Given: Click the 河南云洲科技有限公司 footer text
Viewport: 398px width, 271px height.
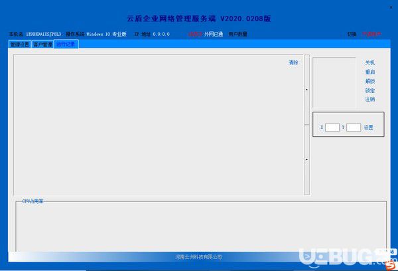Looking at the screenshot, I should coord(198,257).
